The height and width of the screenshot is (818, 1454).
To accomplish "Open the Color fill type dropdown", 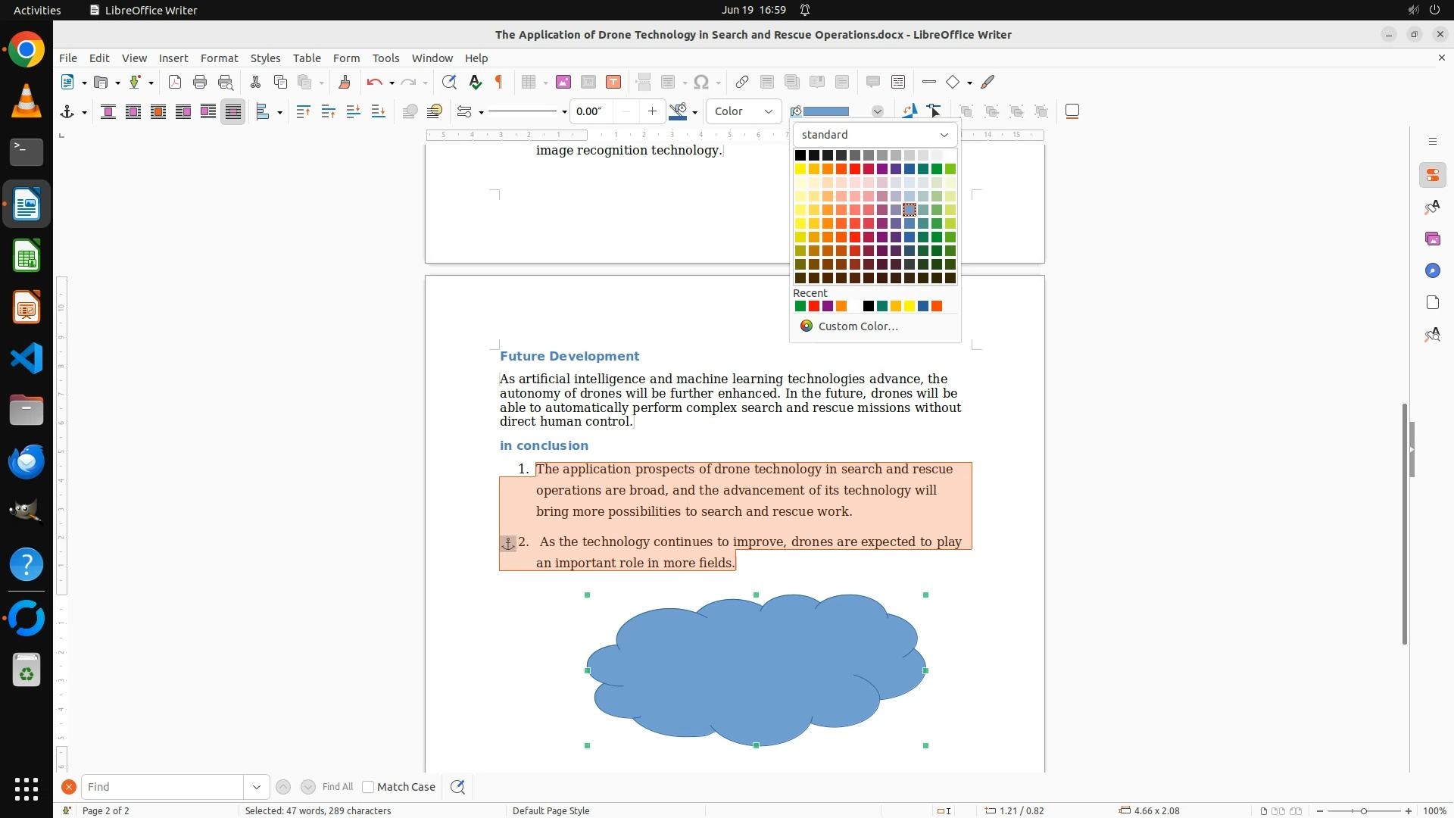I will click(x=744, y=111).
